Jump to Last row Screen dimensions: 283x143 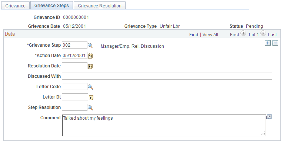pos(272,35)
